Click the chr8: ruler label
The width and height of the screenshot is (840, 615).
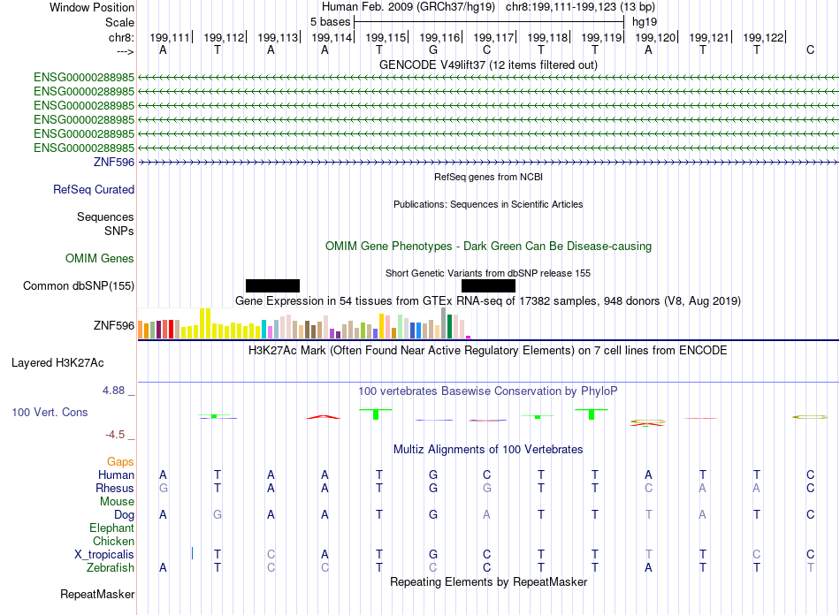122,37
